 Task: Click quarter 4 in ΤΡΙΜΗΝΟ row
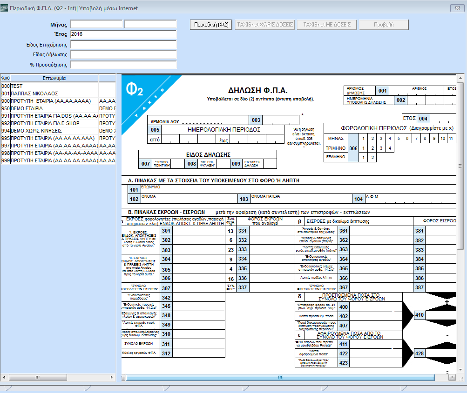point(390,148)
